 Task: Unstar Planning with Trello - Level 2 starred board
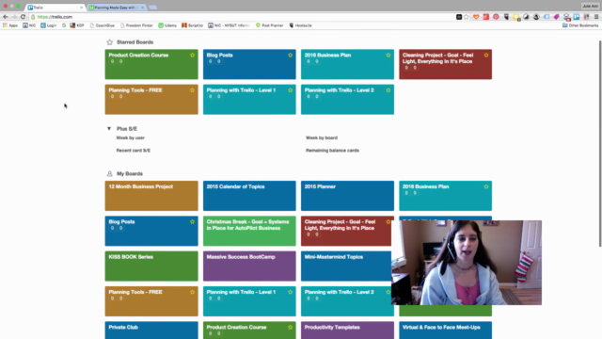click(x=388, y=90)
